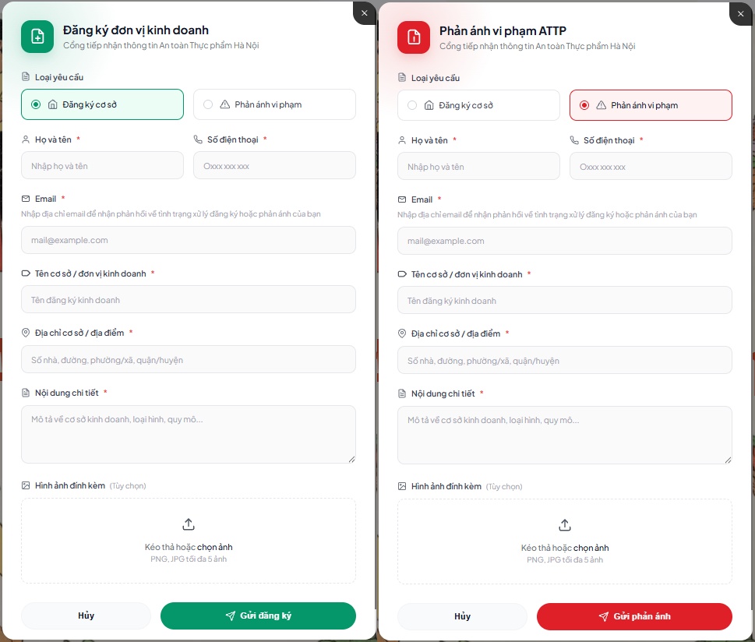Select Phản ánh vi phạm radio in right form
This screenshot has height=642, width=755.
[584, 105]
